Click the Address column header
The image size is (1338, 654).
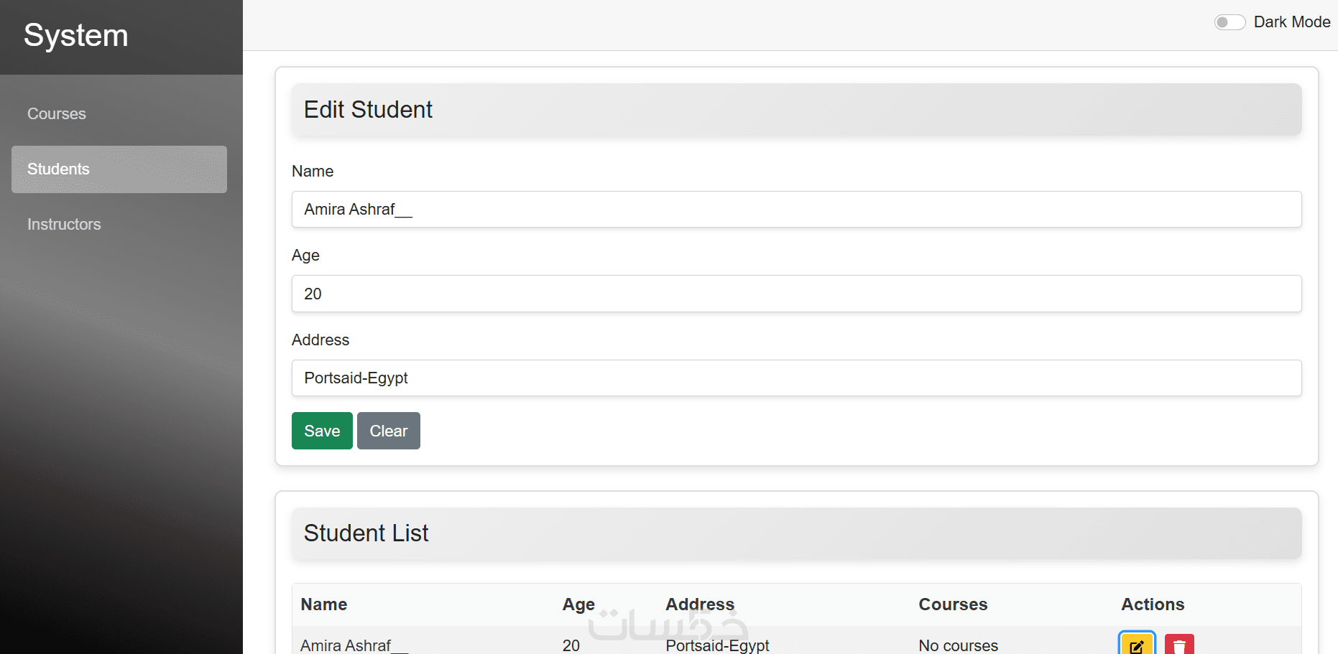[700, 604]
